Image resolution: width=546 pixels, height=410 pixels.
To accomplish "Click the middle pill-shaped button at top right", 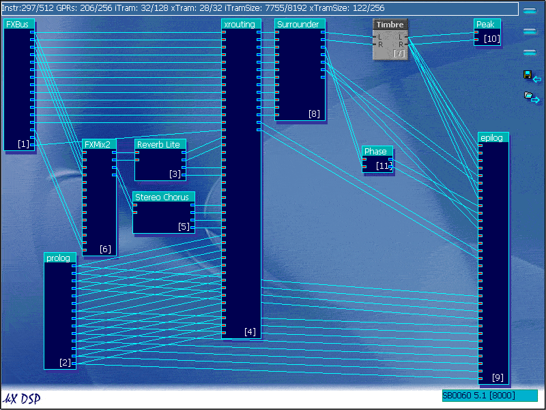I will 530,31.
